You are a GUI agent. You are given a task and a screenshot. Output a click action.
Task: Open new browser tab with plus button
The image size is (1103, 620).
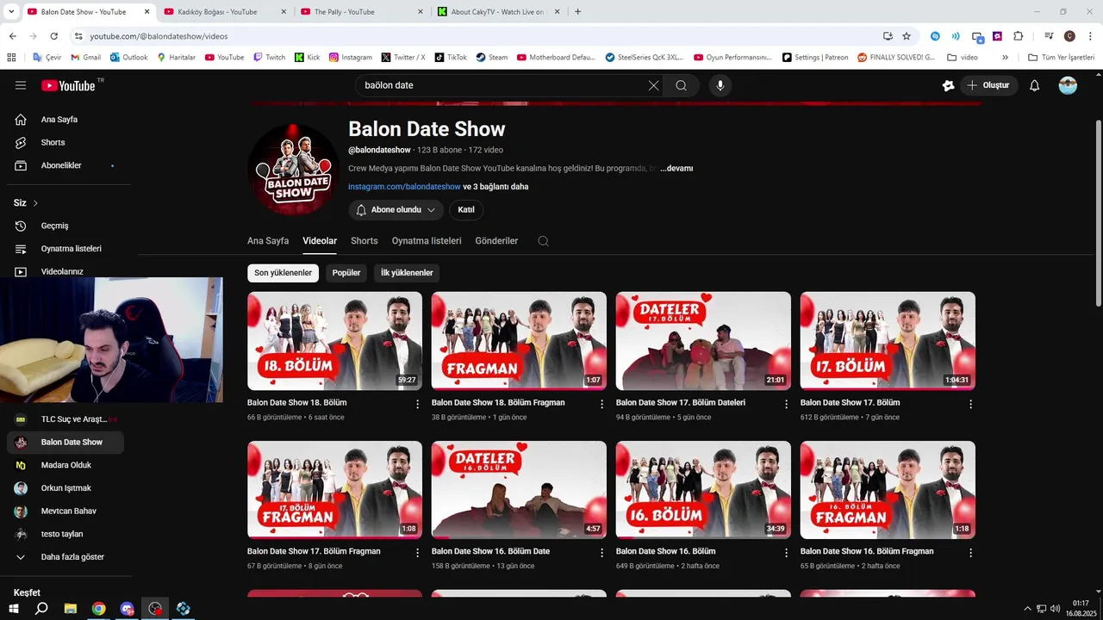[577, 11]
